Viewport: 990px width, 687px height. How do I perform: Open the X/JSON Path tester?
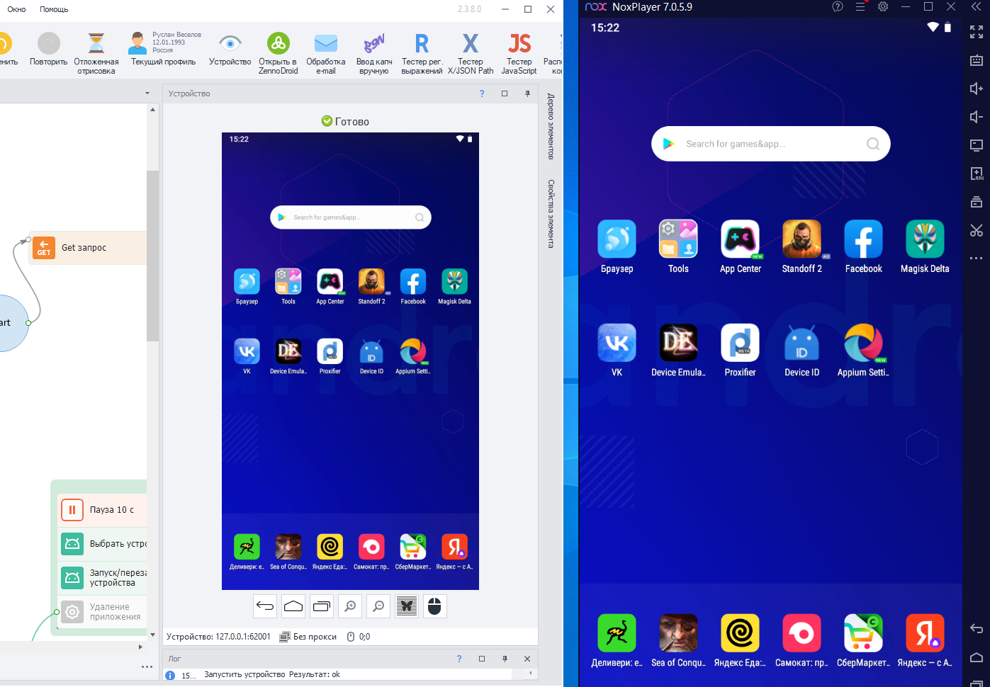click(x=471, y=53)
